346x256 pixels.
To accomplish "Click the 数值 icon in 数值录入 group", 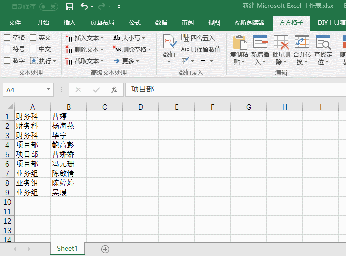I will pos(169,42).
